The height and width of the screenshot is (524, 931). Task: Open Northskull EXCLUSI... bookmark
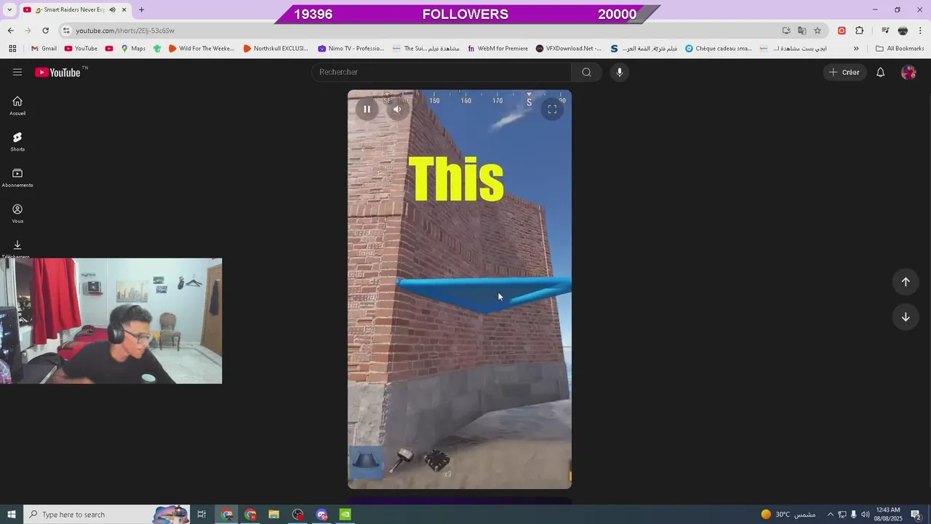coord(276,49)
